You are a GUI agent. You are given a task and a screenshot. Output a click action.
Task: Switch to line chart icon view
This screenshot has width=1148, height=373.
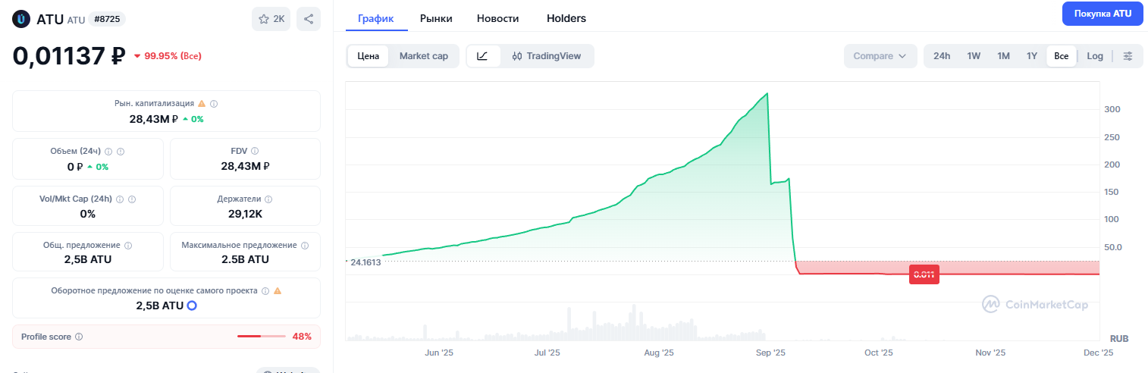click(x=483, y=56)
